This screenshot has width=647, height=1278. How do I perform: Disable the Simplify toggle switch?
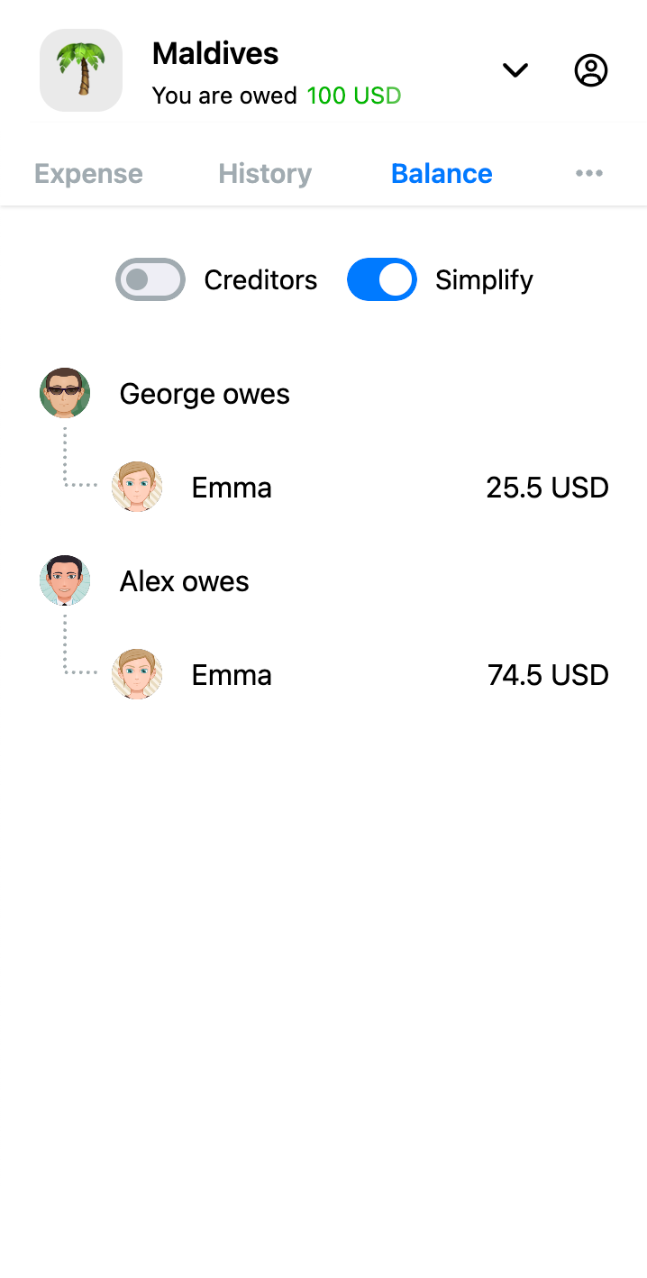pyautogui.click(x=382, y=279)
